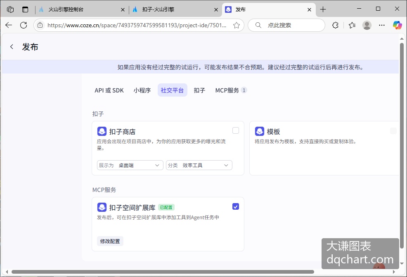The image size is (407, 277).
Task: Tick the 模板 card checkbox
Action: [393, 130]
